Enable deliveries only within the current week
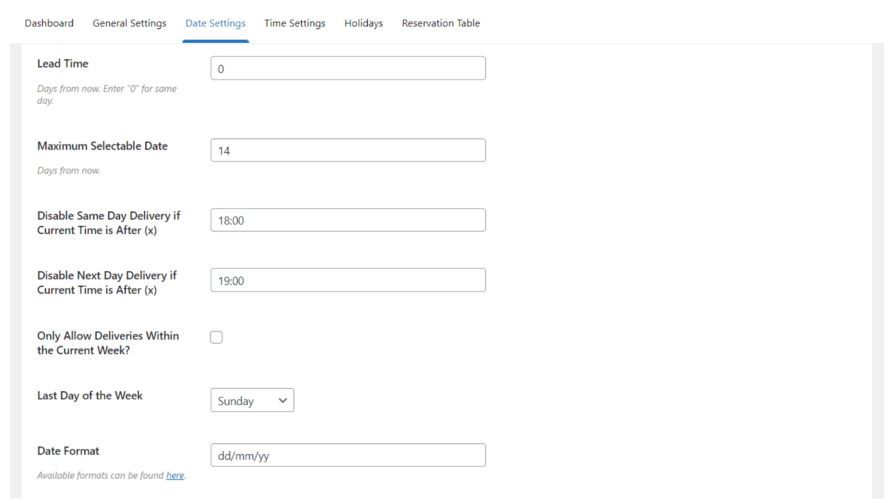The image size is (894, 503). pos(216,337)
